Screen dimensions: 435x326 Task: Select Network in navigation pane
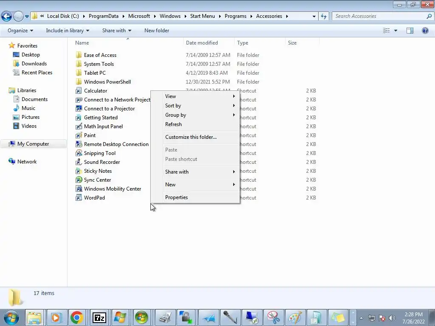pos(27,162)
